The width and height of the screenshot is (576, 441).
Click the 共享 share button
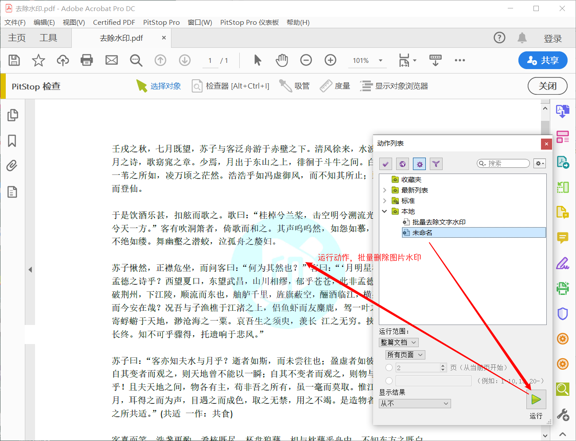tap(543, 60)
